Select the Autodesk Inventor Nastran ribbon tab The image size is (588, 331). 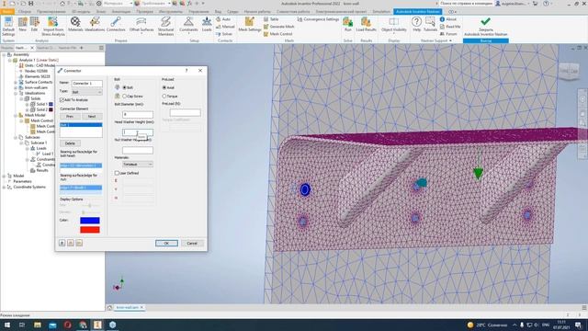click(418, 12)
